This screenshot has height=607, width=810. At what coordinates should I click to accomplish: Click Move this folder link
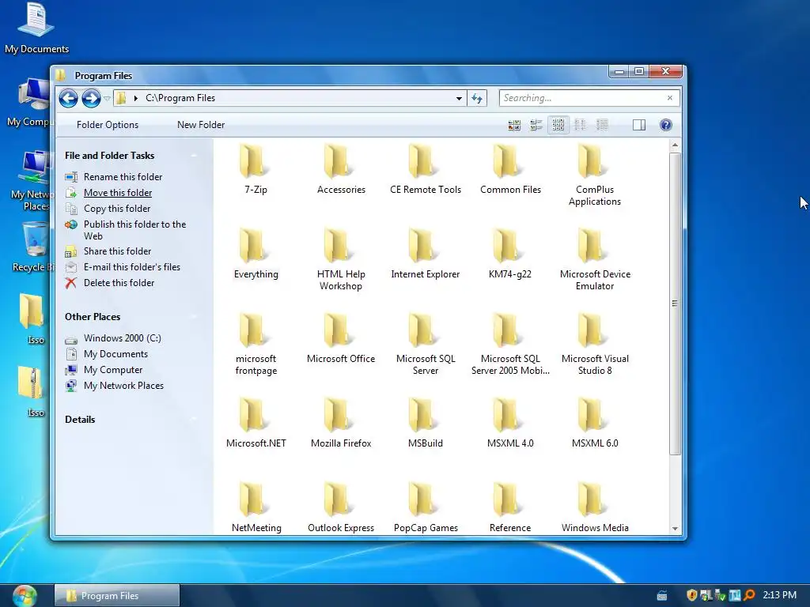[x=118, y=193]
